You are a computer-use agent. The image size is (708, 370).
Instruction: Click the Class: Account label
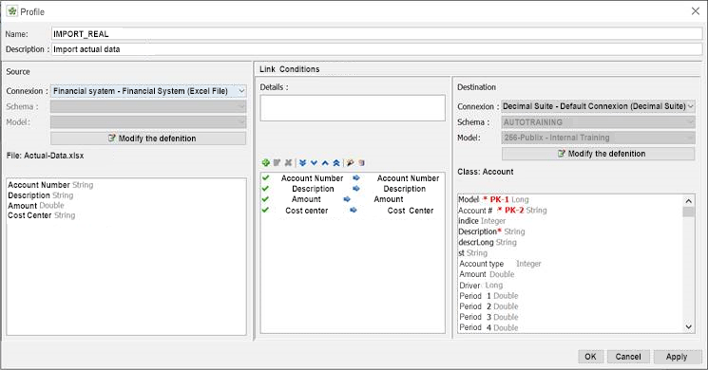(x=486, y=172)
